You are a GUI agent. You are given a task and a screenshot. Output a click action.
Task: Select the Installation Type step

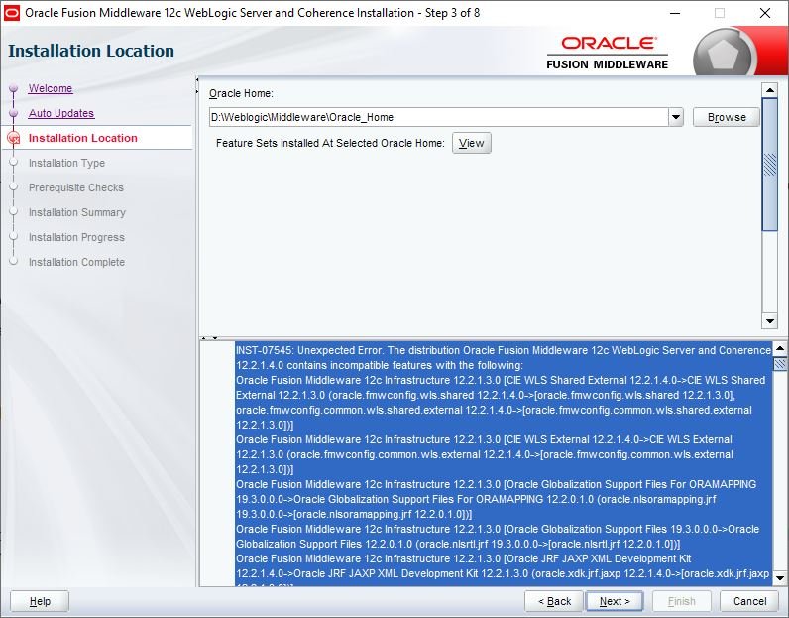(x=67, y=163)
